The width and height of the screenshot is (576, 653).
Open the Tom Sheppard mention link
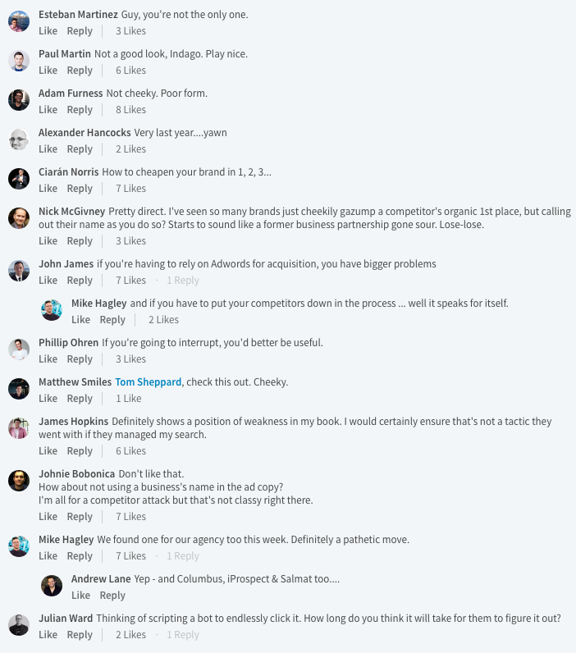click(x=149, y=382)
